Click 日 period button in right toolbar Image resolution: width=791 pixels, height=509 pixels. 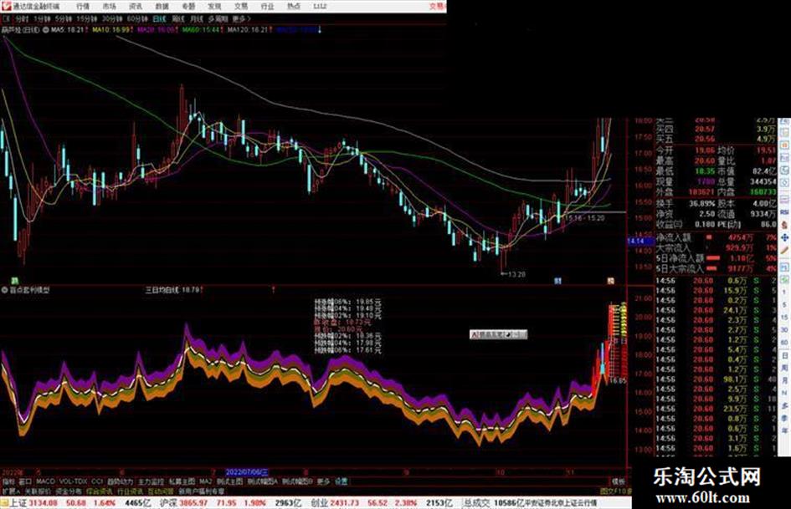coord(784,356)
